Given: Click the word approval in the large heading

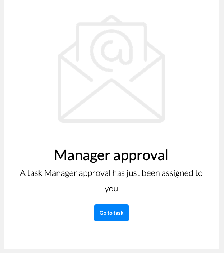Looking at the screenshot, I should [x=141, y=156].
